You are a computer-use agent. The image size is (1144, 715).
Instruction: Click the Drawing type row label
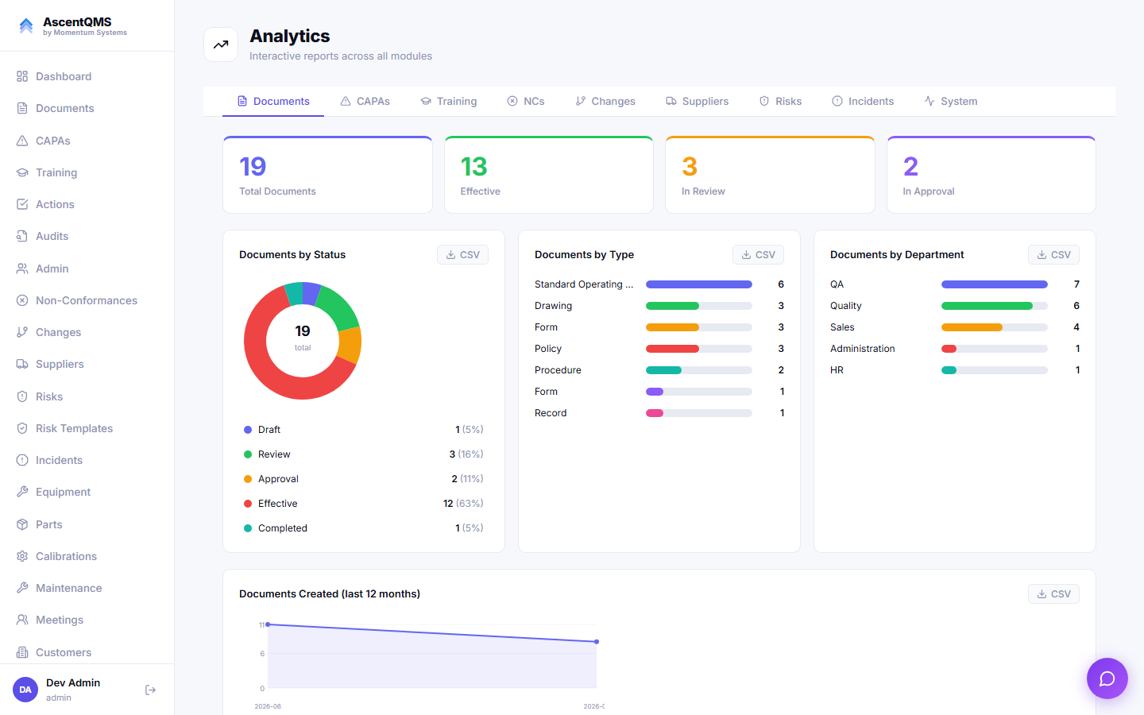553,306
